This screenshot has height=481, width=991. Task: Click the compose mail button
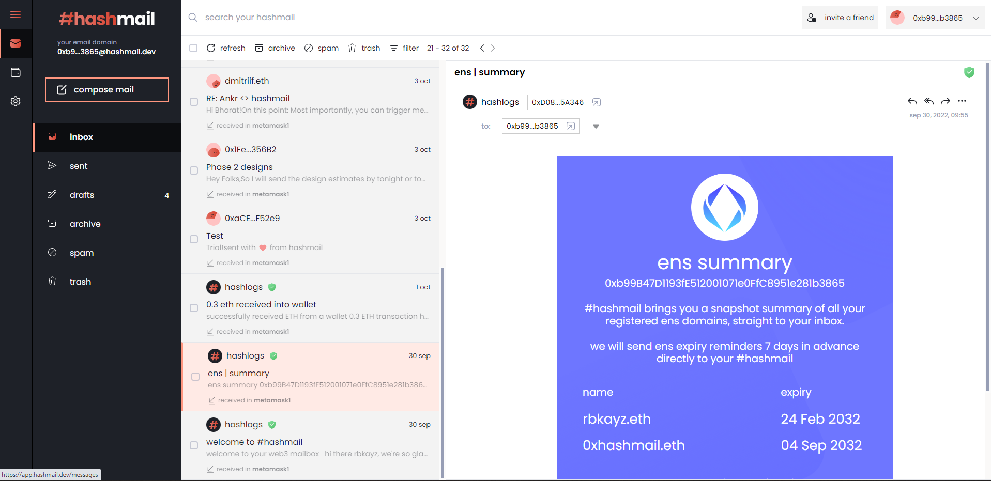coord(107,90)
